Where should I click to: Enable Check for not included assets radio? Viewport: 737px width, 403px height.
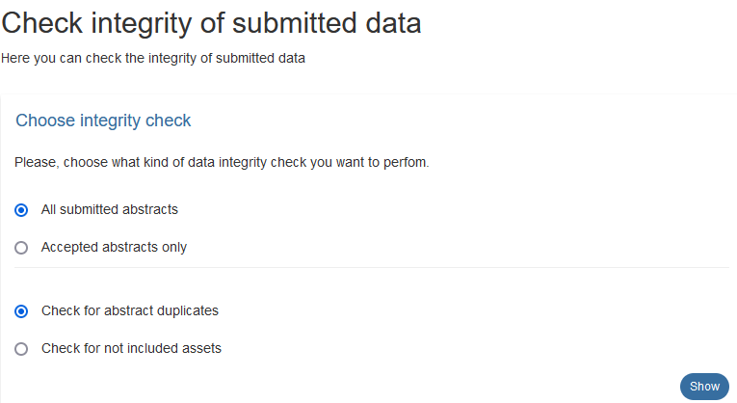point(21,349)
